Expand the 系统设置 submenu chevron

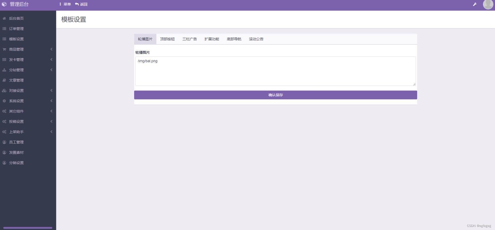pyautogui.click(x=51, y=101)
